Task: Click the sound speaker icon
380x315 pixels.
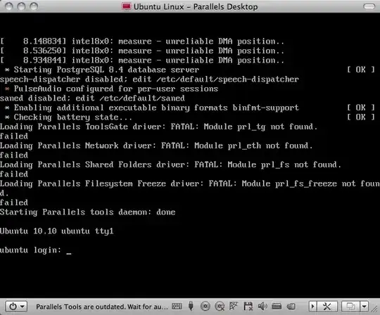Action: (262, 307)
